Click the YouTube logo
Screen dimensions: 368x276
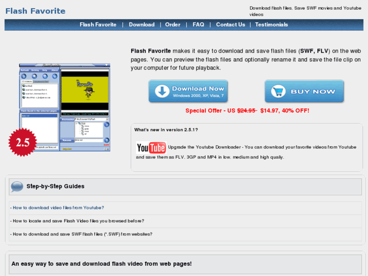(x=151, y=148)
